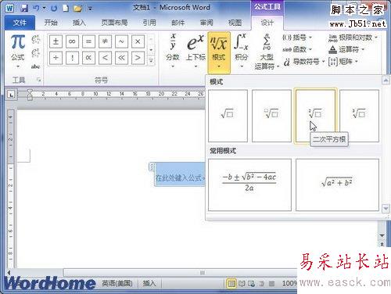
Task: Insert the highlighted 二次平方根 template
Action: point(315,116)
